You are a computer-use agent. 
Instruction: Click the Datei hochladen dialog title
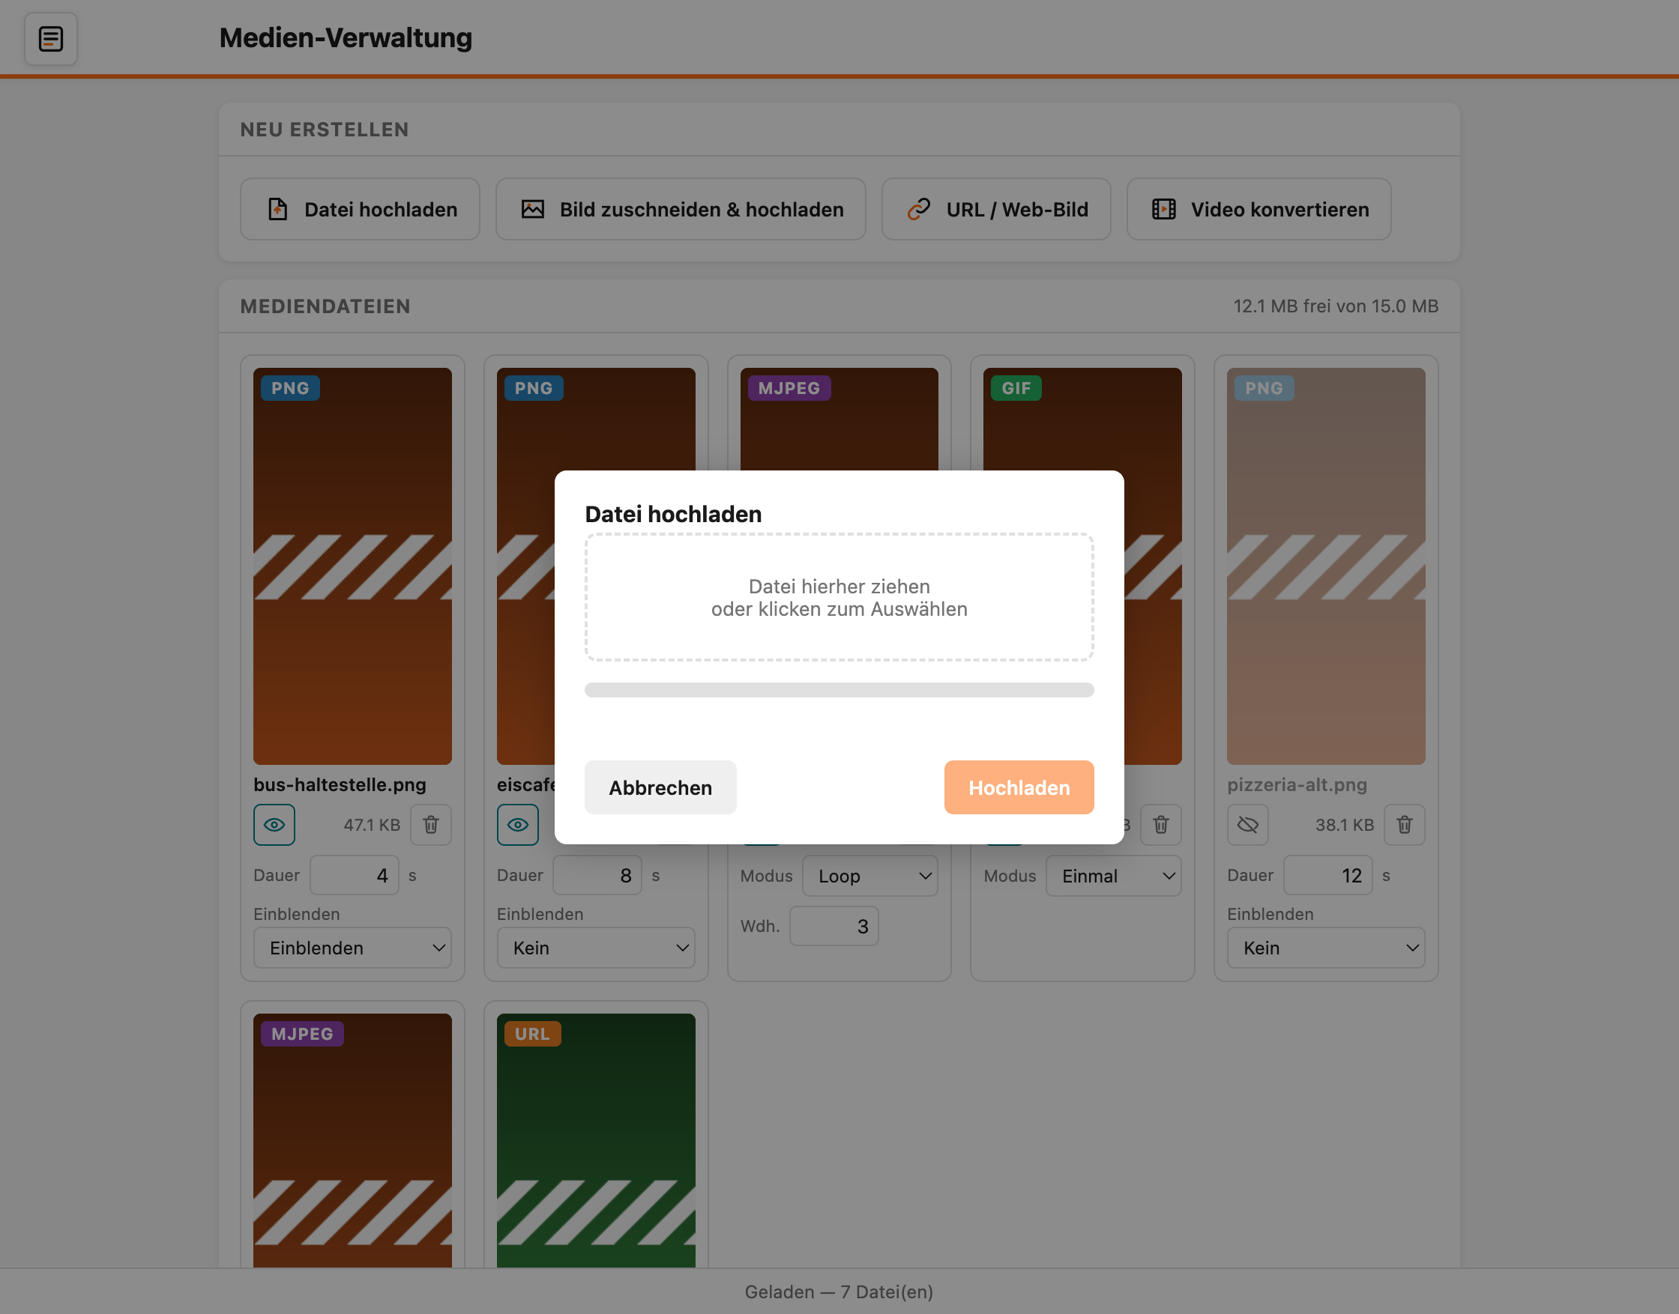[x=674, y=514]
